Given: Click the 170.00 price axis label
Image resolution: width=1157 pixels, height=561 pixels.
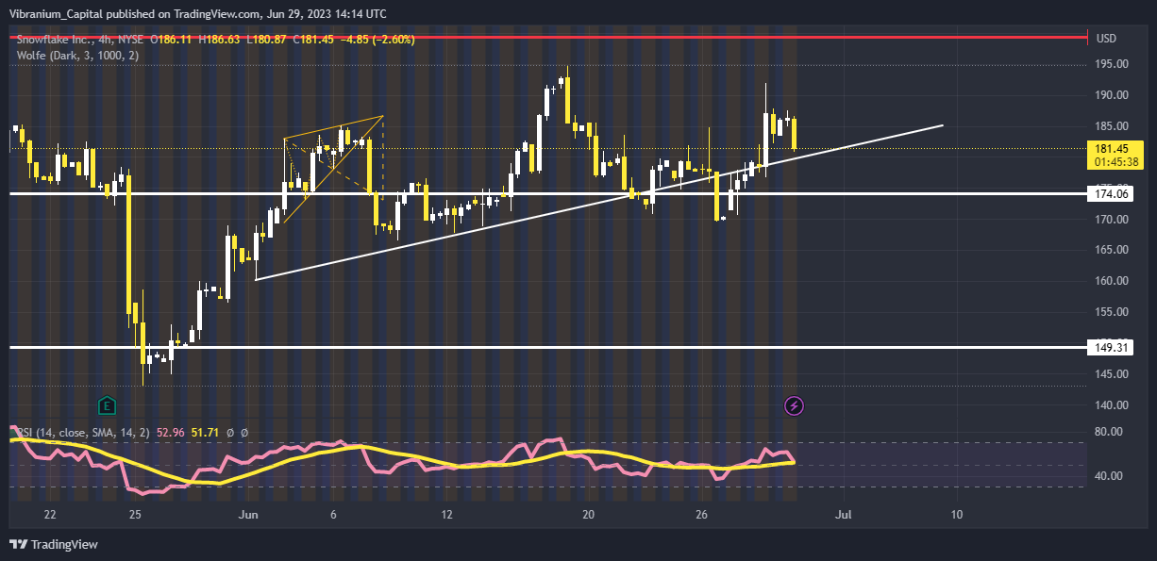Looking at the screenshot, I should [x=1112, y=220].
